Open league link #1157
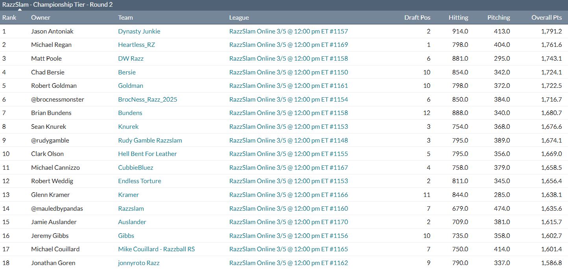This screenshot has width=568, height=269. click(289, 31)
